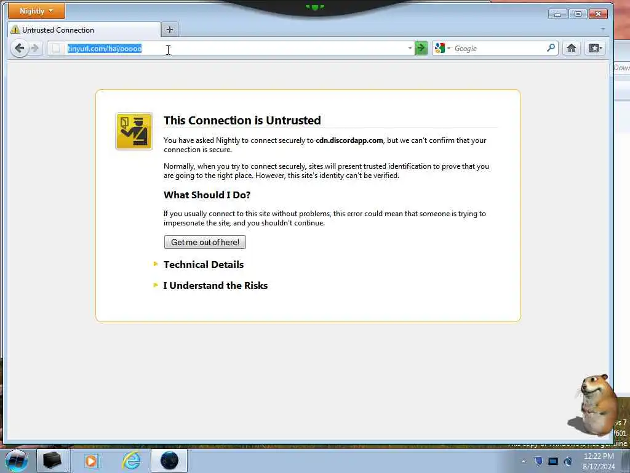
Task: Click the cdn.discordapp.com domain text
Action: [349, 140]
